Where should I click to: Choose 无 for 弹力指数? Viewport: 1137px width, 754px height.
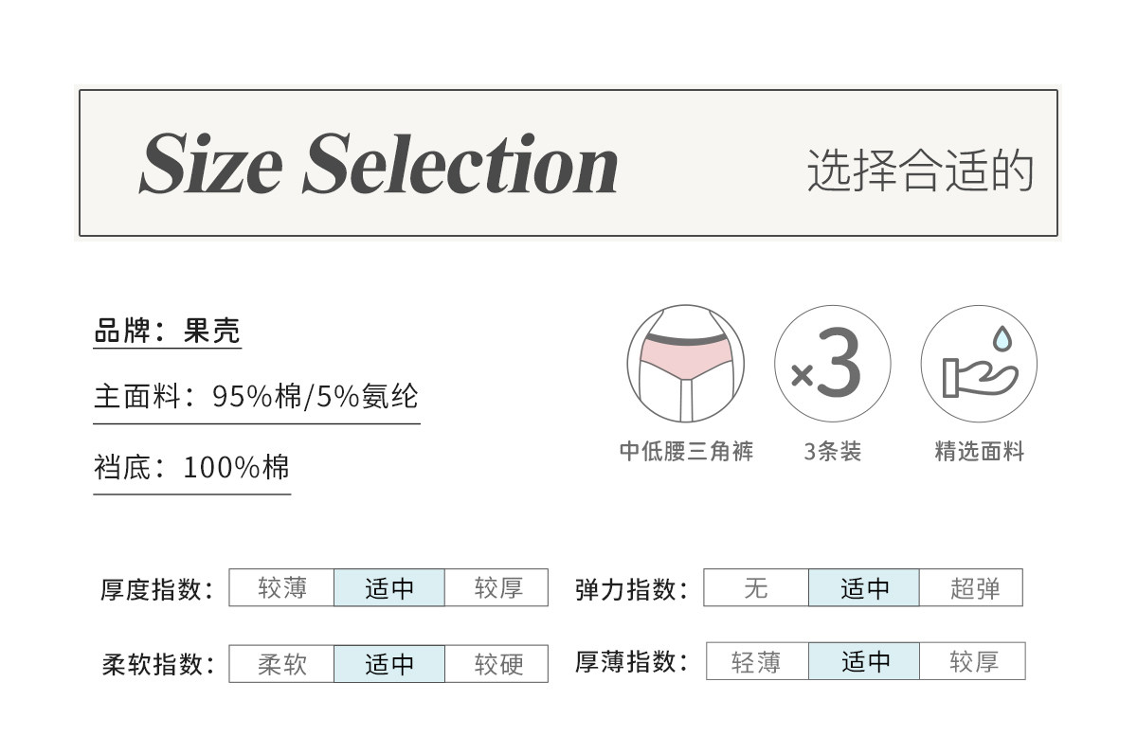pyautogui.click(x=756, y=588)
